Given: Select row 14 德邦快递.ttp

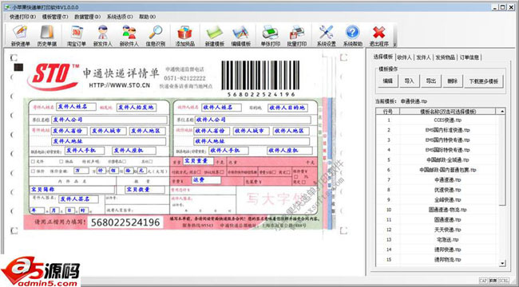Looking at the screenshot, I should (x=437, y=250).
